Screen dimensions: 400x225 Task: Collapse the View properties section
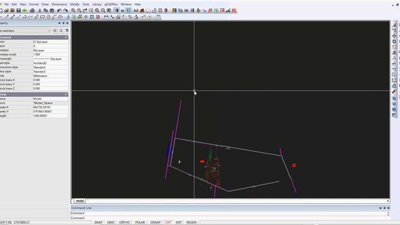pos(66,94)
